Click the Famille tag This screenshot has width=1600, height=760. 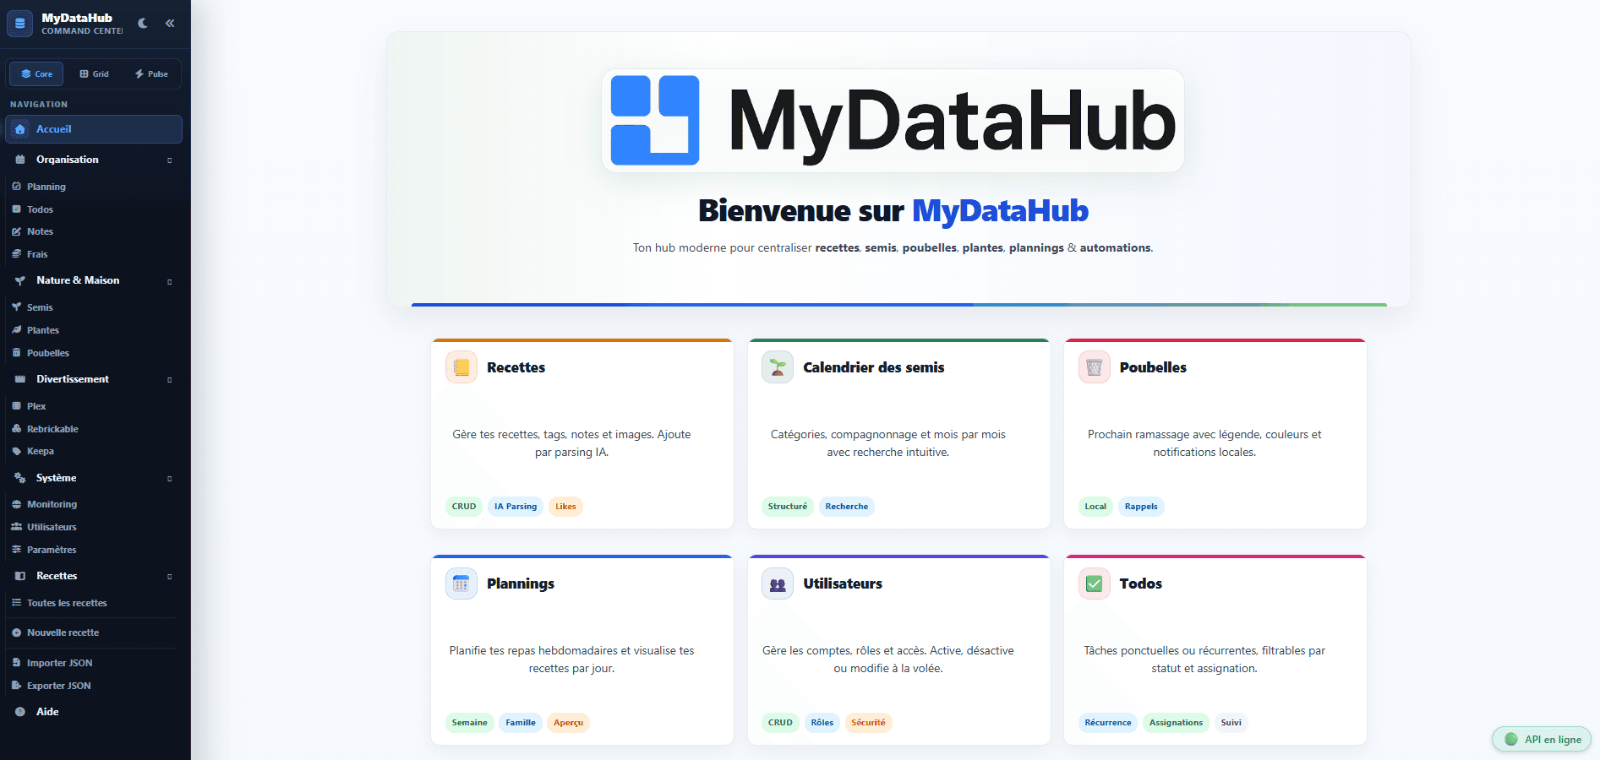pos(521,723)
